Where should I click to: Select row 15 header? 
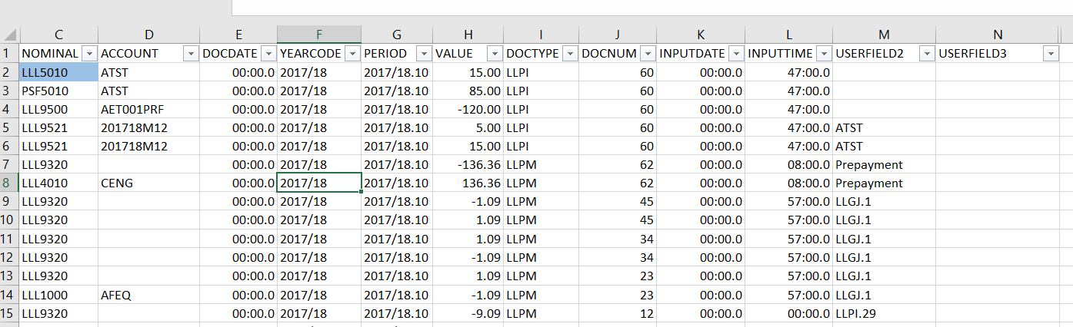pyautogui.click(x=9, y=313)
